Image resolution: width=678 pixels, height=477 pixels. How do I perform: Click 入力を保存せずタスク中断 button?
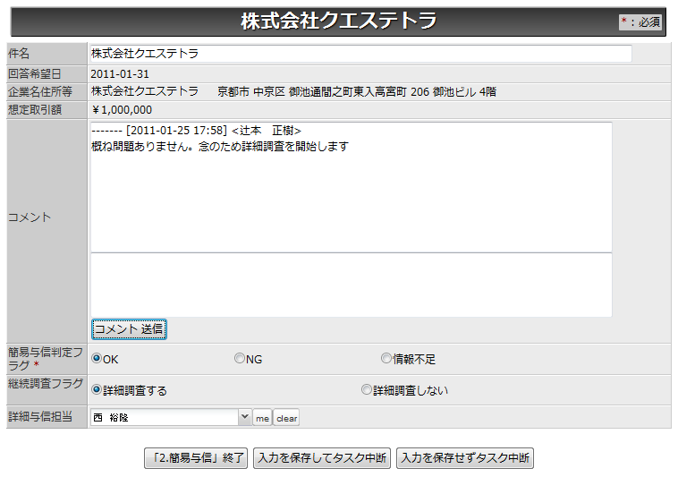click(x=465, y=458)
